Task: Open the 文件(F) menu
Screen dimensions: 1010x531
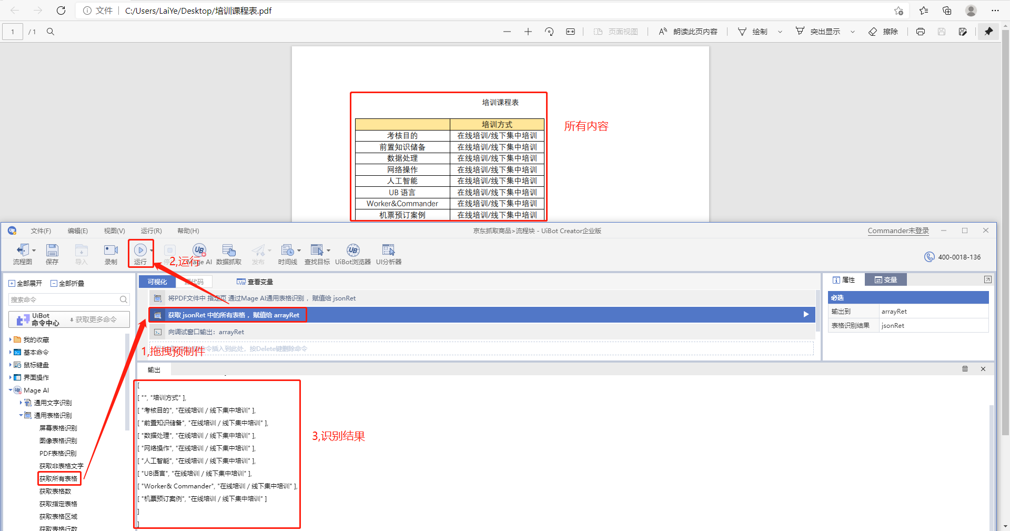Action: coord(41,231)
